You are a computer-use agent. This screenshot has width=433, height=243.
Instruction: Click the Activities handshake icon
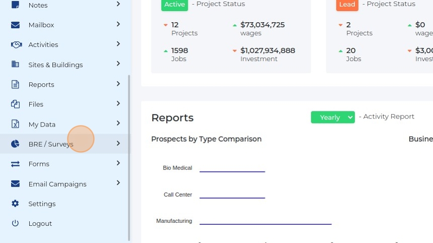point(16,44)
